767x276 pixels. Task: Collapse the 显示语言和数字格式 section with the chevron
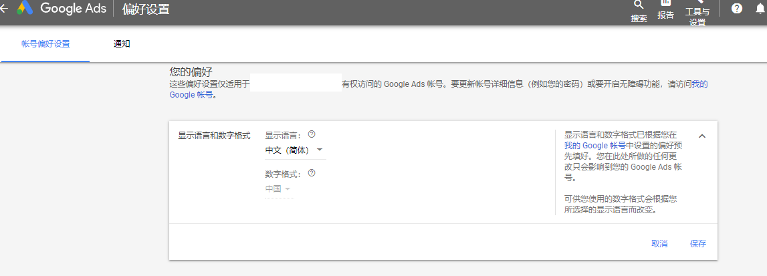pos(702,136)
